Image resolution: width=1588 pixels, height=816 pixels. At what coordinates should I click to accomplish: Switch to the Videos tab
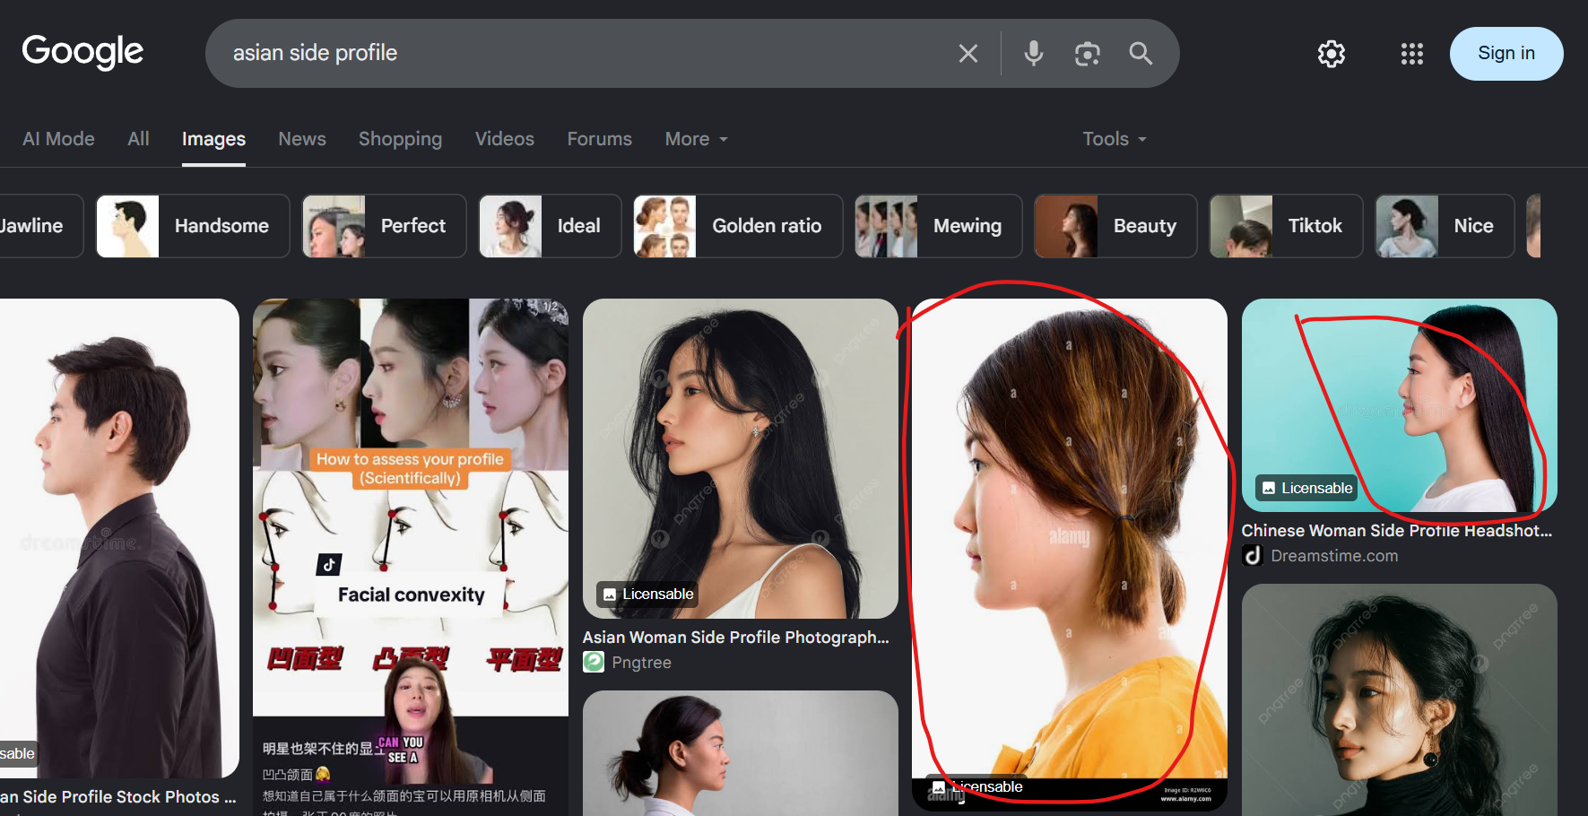tap(505, 139)
